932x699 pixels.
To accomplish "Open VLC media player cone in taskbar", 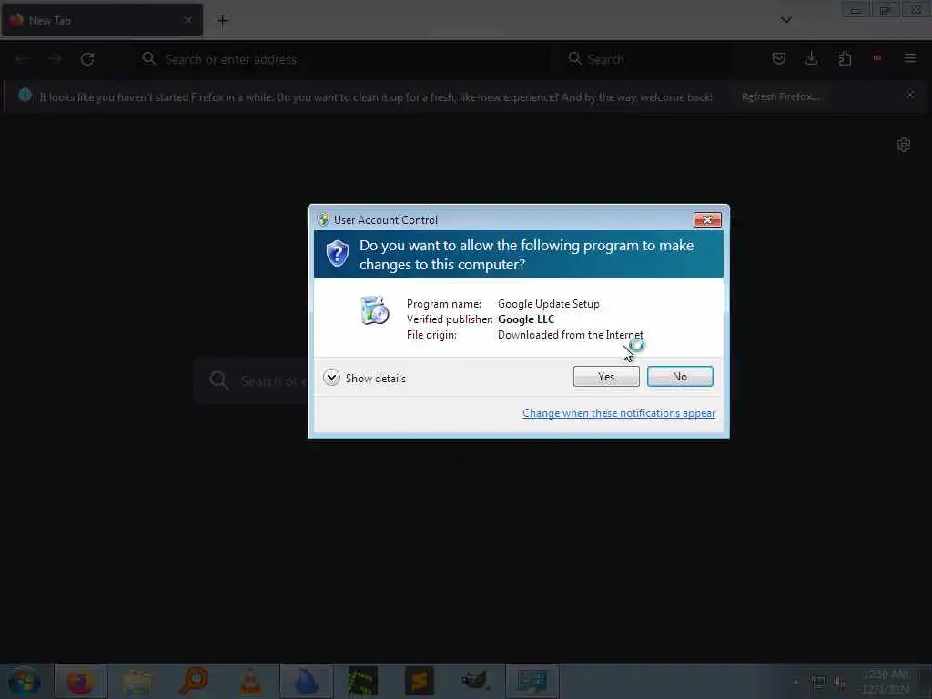I will (x=250, y=682).
